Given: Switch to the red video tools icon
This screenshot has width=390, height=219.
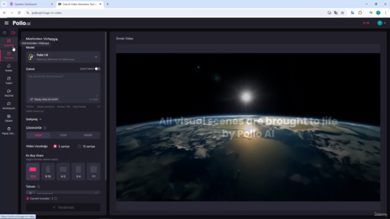Looking at the screenshot, I should pos(13,32).
